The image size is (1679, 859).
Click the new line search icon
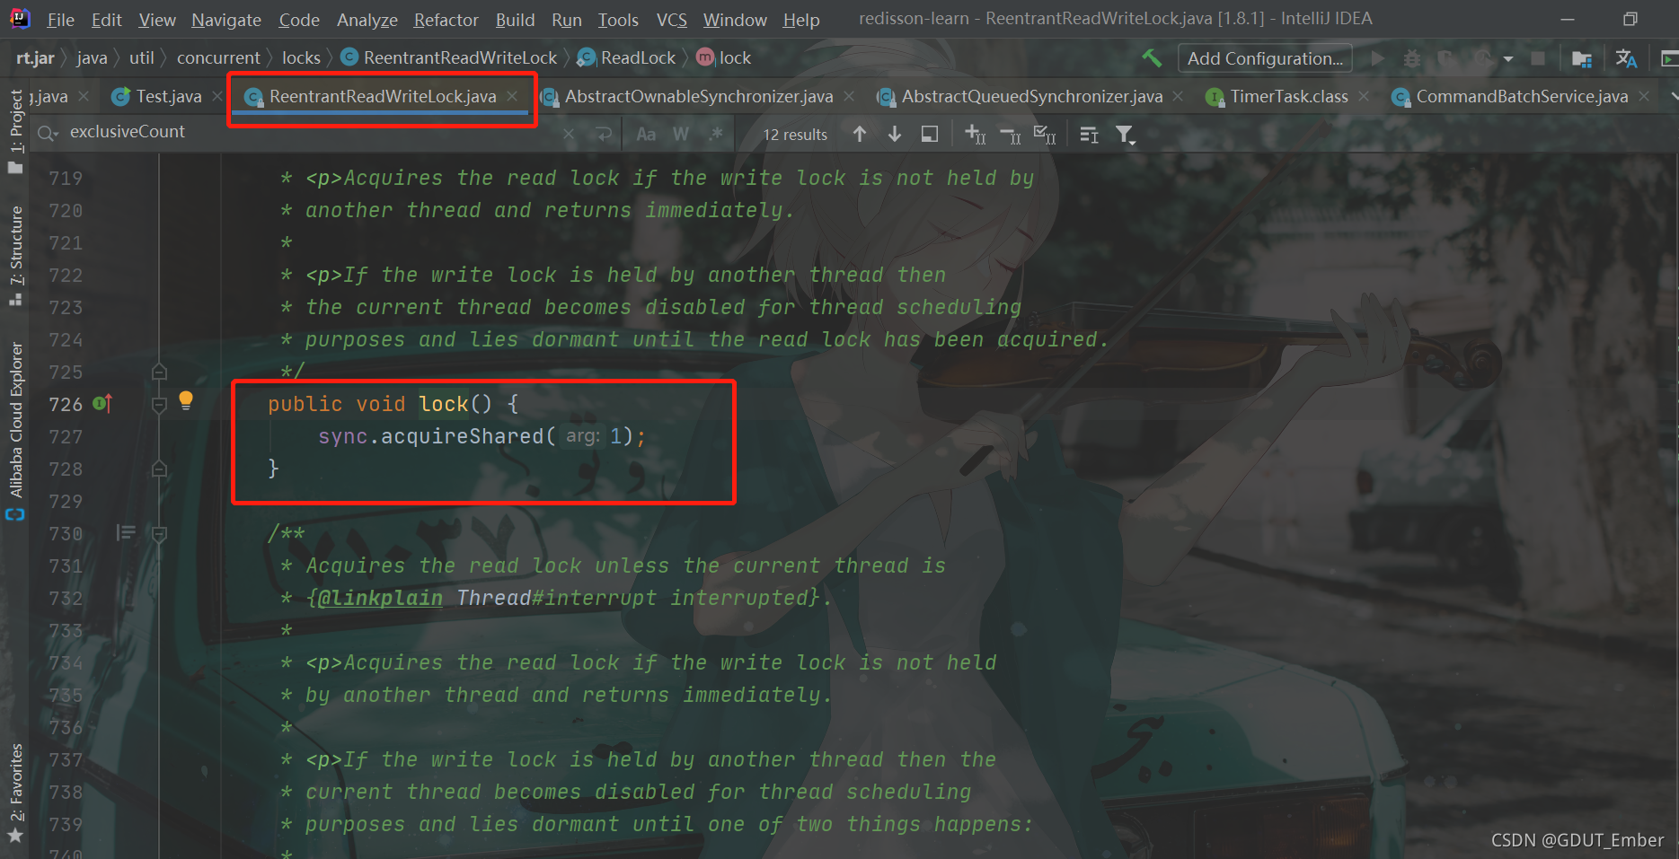click(x=605, y=135)
